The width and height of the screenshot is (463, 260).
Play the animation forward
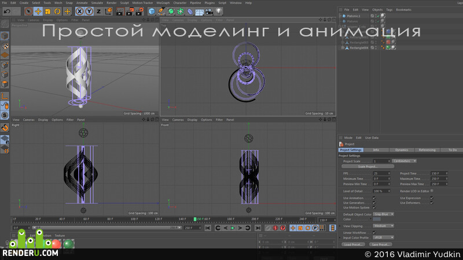(x=233, y=228)
